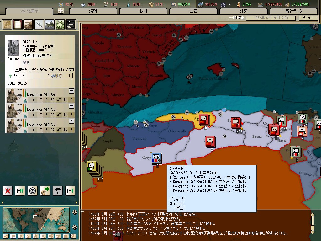Collapse the message log with the white triangle
The height and width of the screenshot is (241, 321).
coord(82,212)
